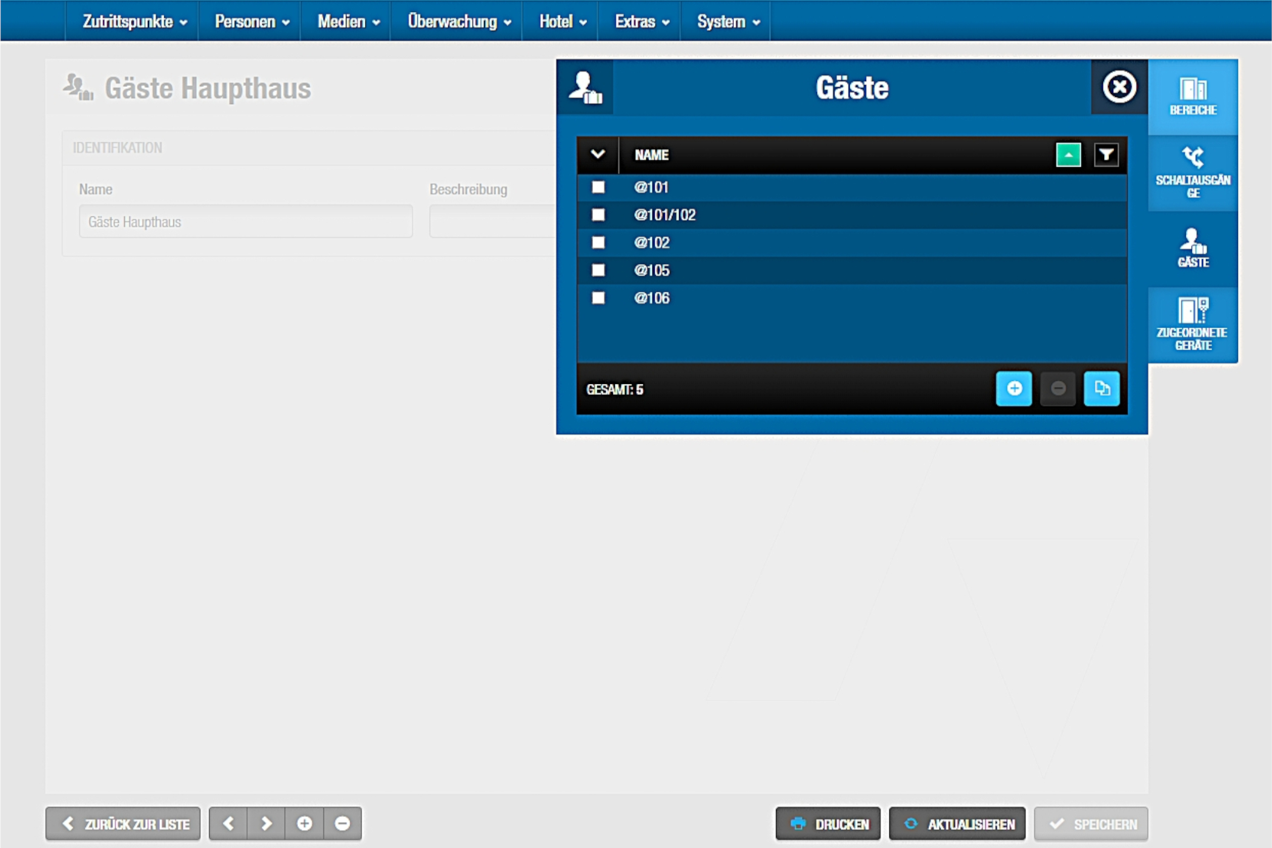Select the @102 guest checkbox
This screenshot has height=848, width=1272.
click(598, 242)
